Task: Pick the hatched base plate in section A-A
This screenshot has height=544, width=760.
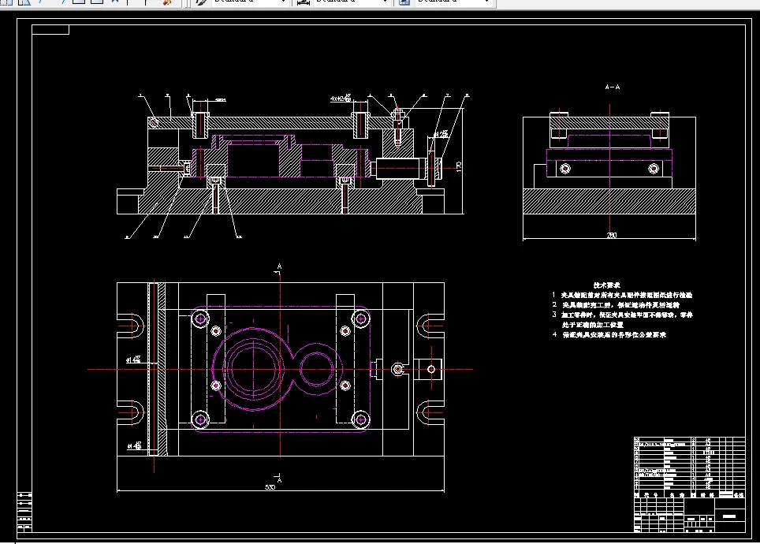Action: [609, 201]
